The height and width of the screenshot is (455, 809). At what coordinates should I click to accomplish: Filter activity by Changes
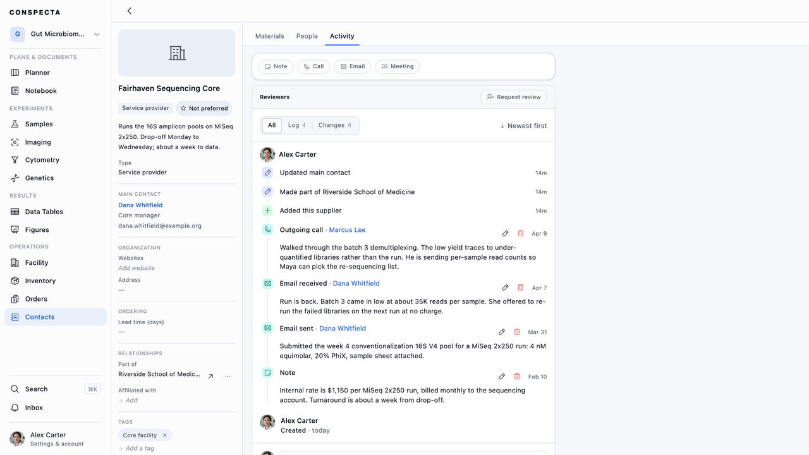pos(334,125)
